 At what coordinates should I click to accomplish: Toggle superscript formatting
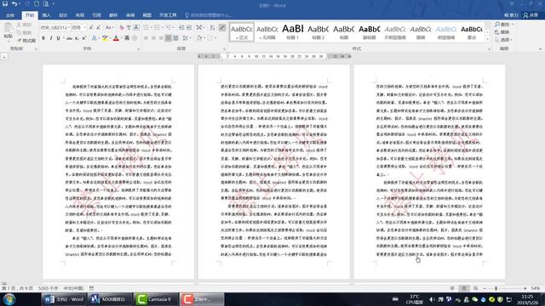pos(83,38)
